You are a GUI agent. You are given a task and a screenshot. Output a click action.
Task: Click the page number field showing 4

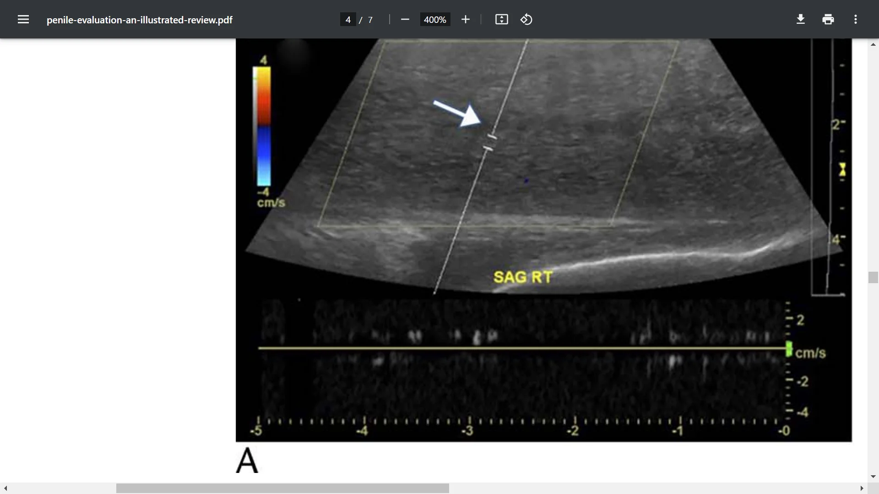click(x=348, y=19)
